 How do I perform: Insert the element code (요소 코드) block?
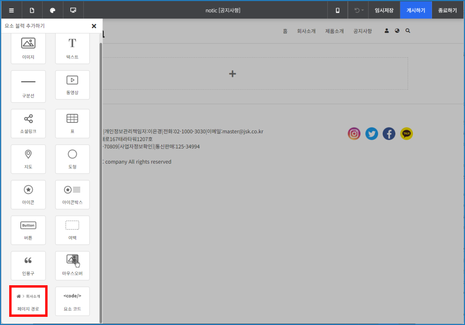tap(72, 301)
